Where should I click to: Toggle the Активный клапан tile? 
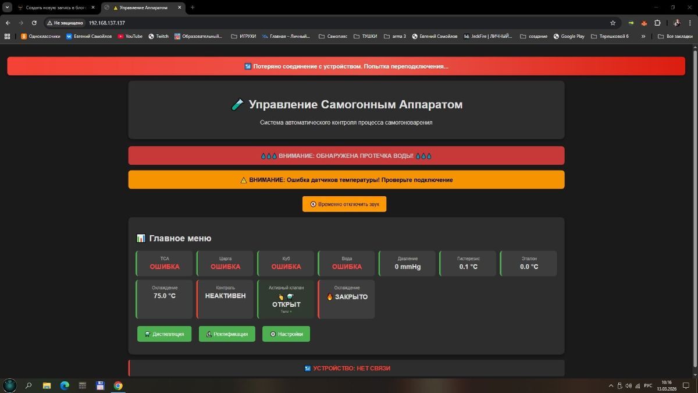[286, 299]
